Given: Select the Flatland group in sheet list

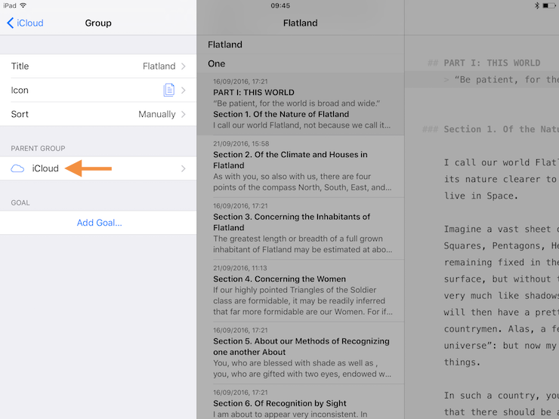Looking at the screenshot, I should [300, 45].
